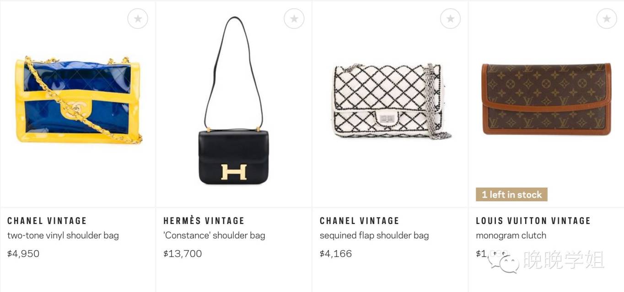624x292 pixels.
Task: Wishlist the Chanel sequined flap bag
Action: [x=451, y=19]
